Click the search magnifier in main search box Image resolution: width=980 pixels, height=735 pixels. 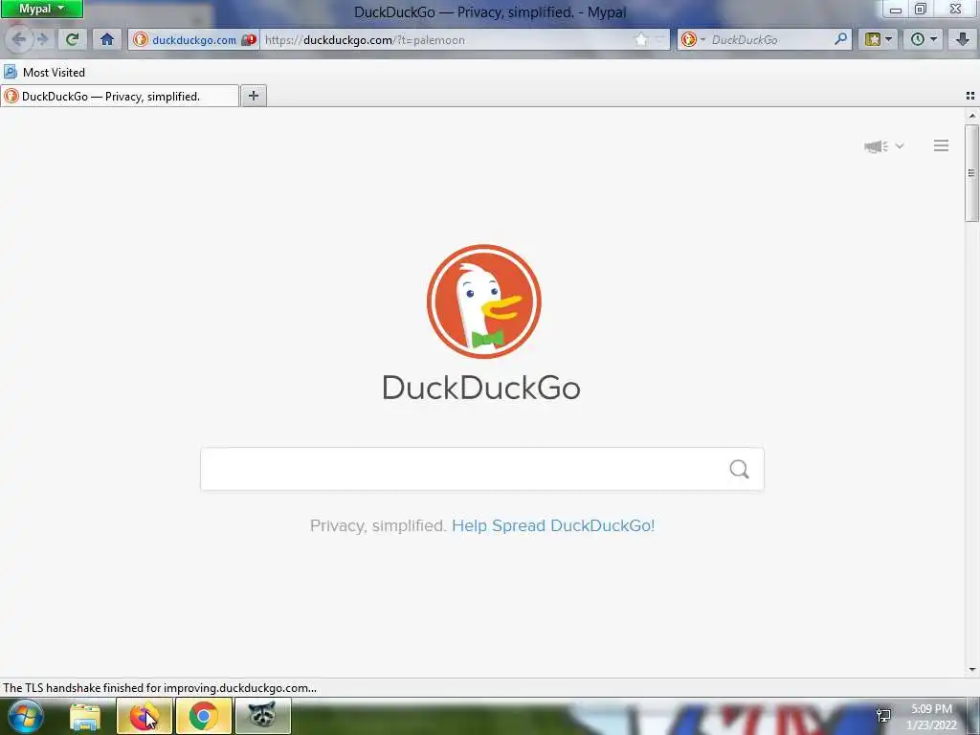739,469
